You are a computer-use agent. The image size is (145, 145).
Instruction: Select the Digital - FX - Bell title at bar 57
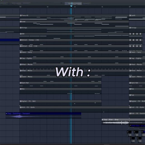click(138, 101)
